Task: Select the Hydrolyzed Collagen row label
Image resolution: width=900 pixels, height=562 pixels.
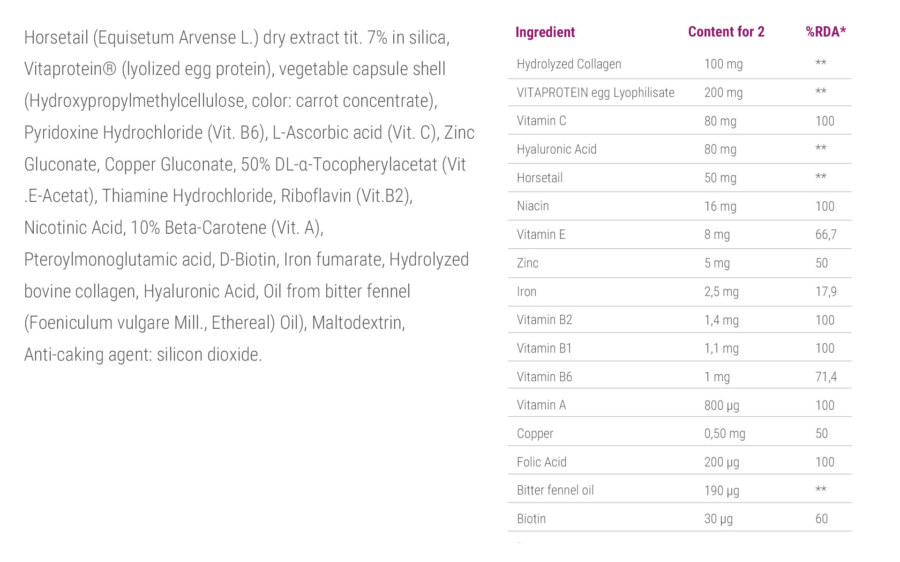Action: pyautogui.click(x=569, y=64)
